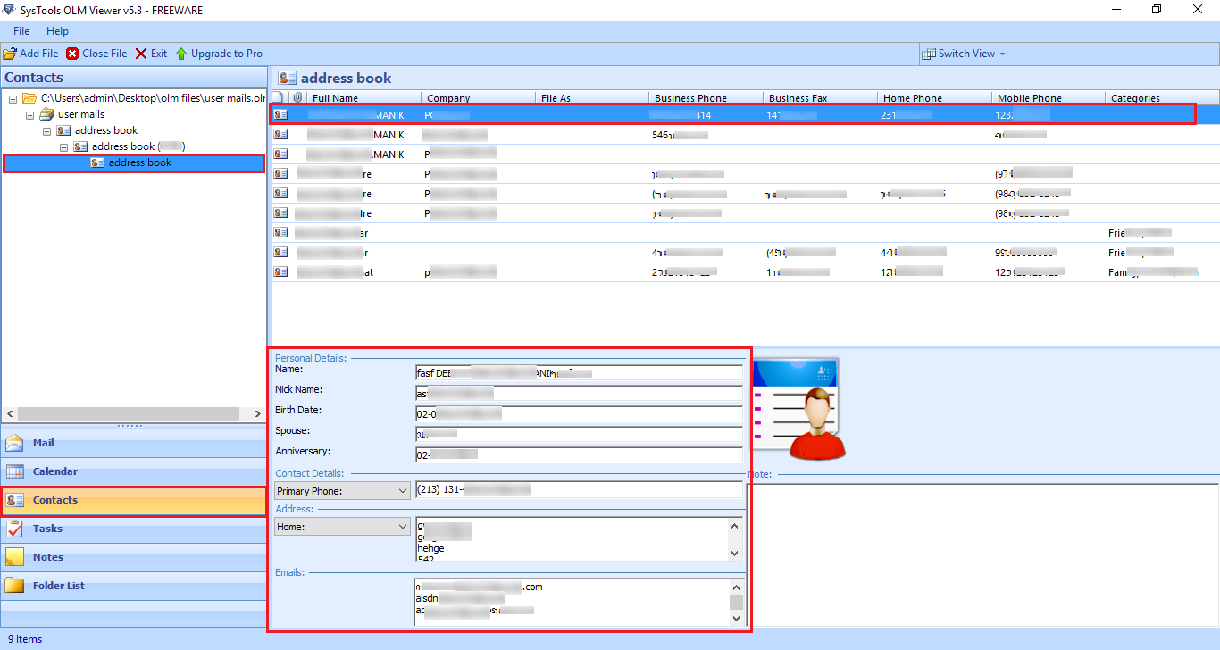
Task: Collapse the user mails.olm root tree node
Action: [13, 98]
